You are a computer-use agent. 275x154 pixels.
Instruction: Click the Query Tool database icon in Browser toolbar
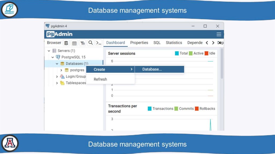coord(66,43)
